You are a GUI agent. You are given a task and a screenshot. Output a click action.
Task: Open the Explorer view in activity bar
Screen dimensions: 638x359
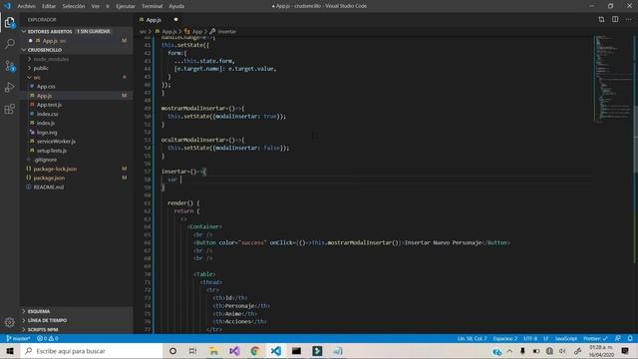click(9, 22)
